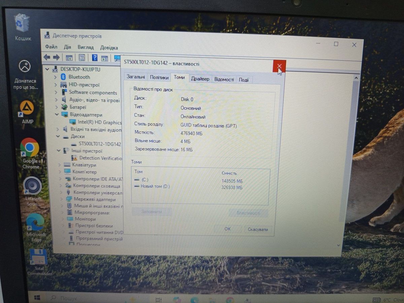Open the Recycle Bin (Кошик) desktop icon
Screen dimensions: 404x303
tap(22, 24)
